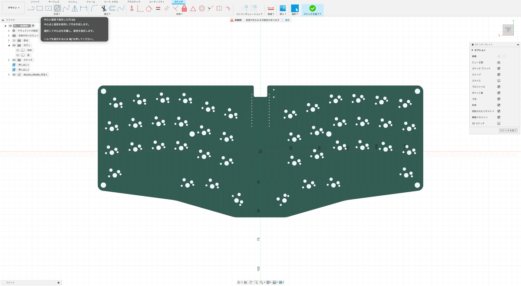Select the Trim scissors tool
Screen dimensions: 521x286
pyautogui.click(x=103, y=8)
